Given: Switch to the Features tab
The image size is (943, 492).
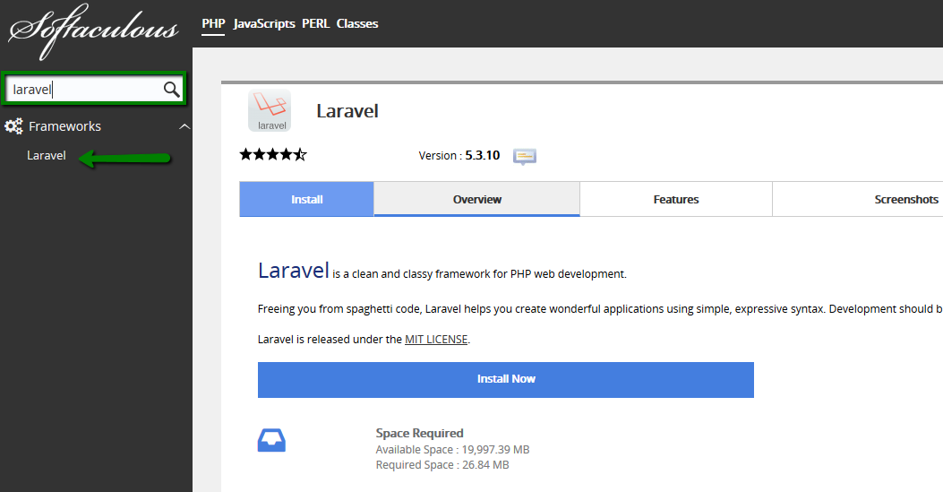Looking at the screenshot, I should 676,199.
